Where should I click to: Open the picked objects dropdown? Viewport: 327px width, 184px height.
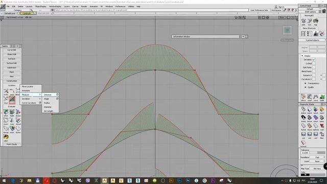point(312,40)
